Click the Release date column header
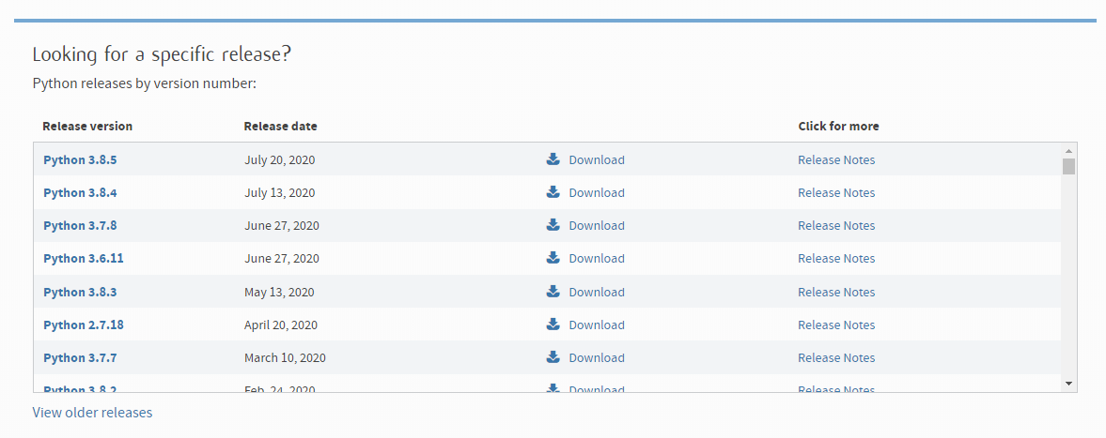The height and width of the screenshot is (438, 1106). (x=280, y=127)
